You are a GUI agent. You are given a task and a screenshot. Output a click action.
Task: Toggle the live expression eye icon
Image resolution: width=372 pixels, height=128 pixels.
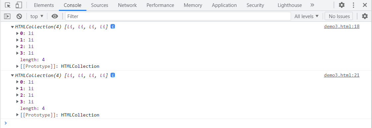(55, 16)
